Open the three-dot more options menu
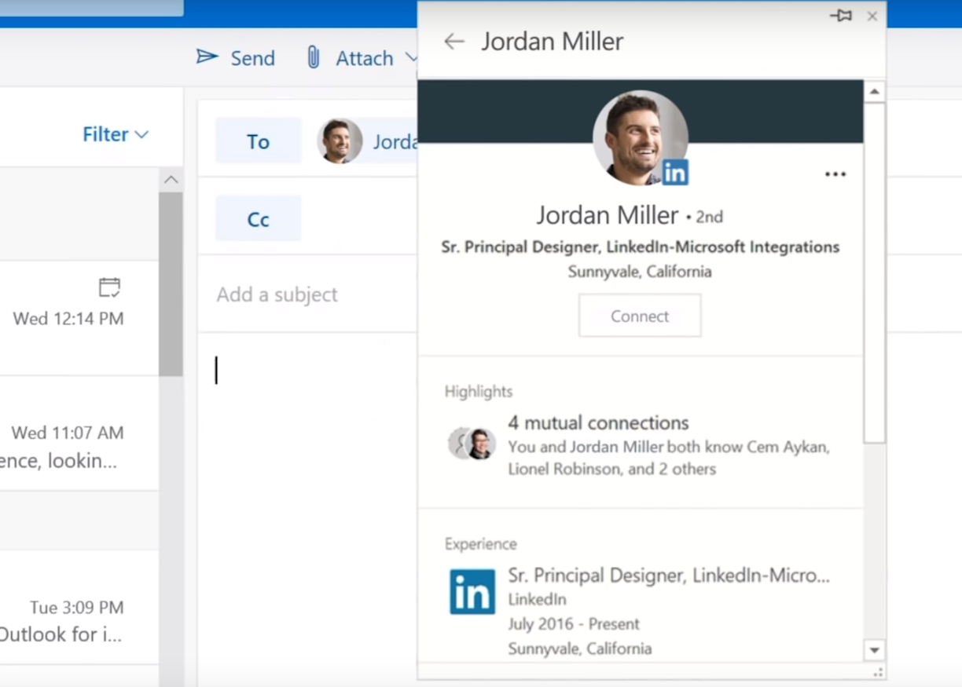The height and width of the screenshot is (687, 962). 835,174
